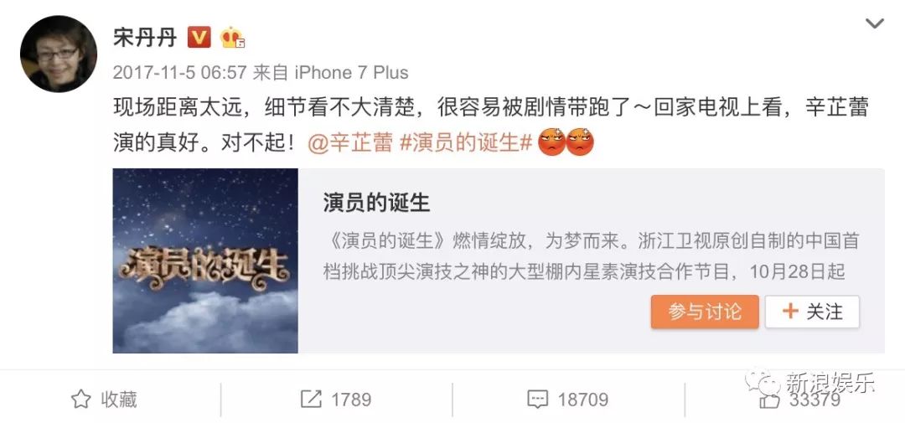Click the 宋丹丹 profile avatar
The image size is (905, 423).
tap(59, 54)
